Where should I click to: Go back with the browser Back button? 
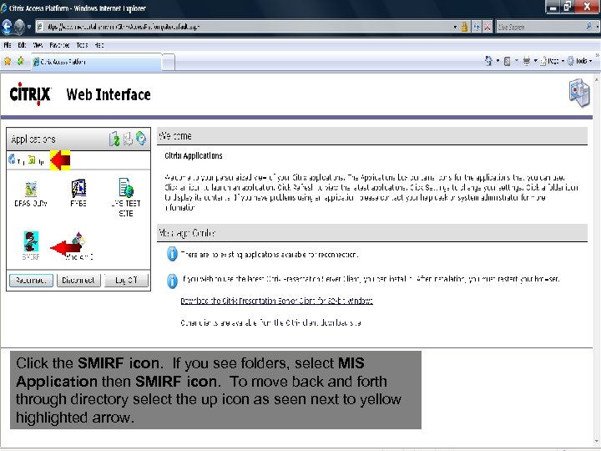point(7,27)
